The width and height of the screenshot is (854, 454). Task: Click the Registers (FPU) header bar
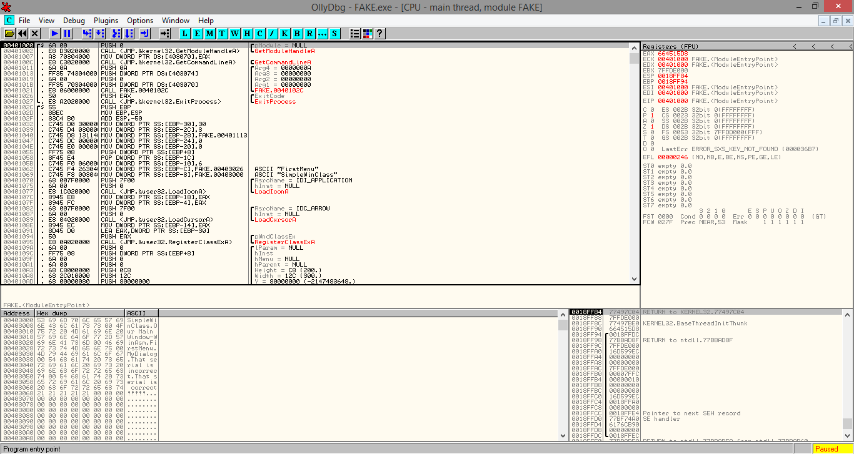point(747,47)
